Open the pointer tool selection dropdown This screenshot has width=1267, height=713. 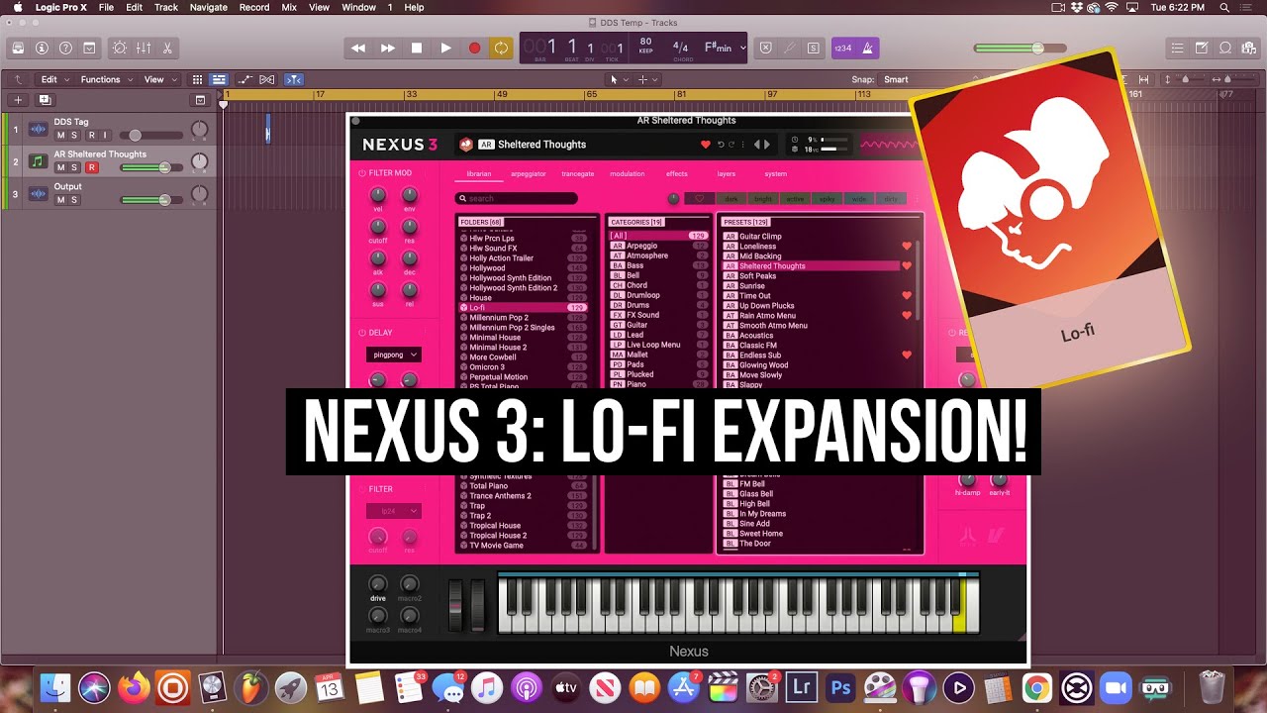point(617,79)
